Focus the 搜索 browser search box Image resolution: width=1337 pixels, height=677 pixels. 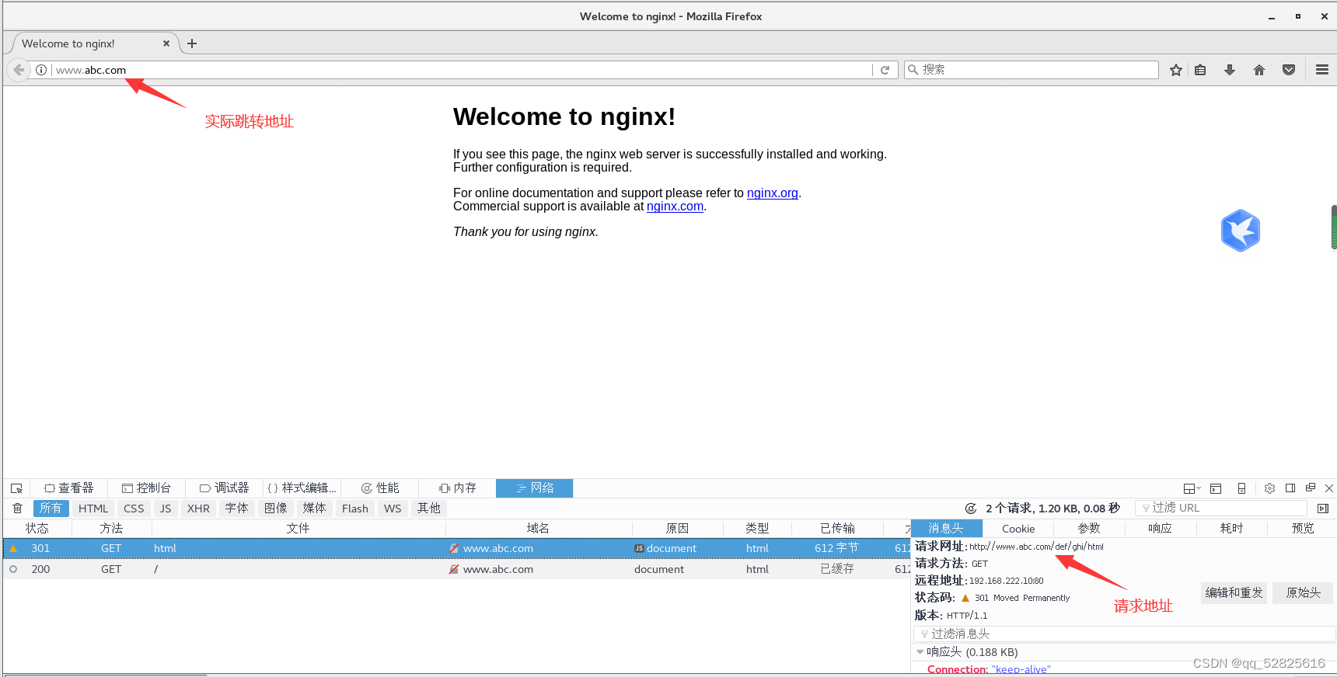coord(1031,70)
